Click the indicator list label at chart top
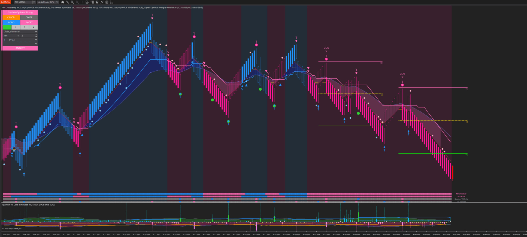This screenshot has height=237, width=527. tap(102, 8)
